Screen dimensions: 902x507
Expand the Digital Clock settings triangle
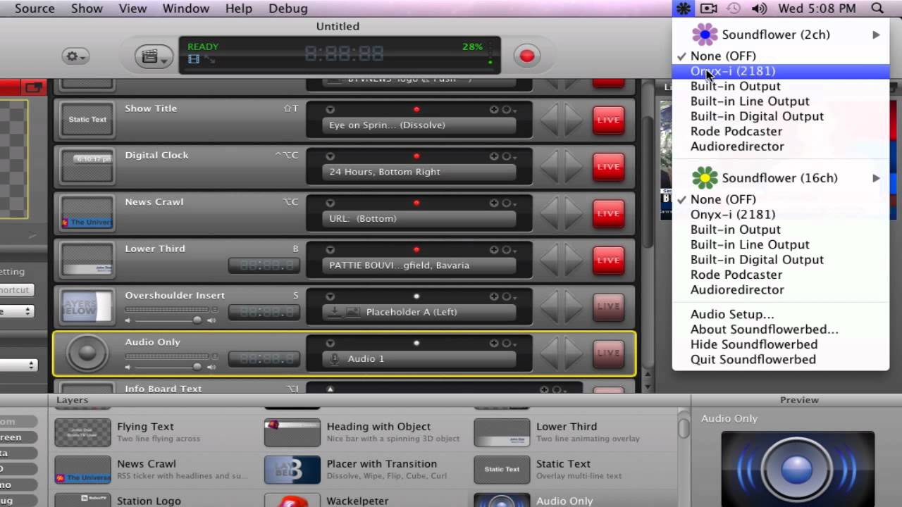click(x=330, y=156)
